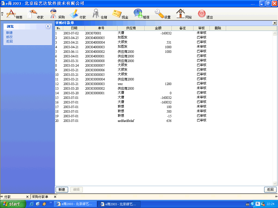Collapse the 浏览 panel with chevron button
Image resolution: width=278 pixels, height=208 pixels.
[48, 27]
